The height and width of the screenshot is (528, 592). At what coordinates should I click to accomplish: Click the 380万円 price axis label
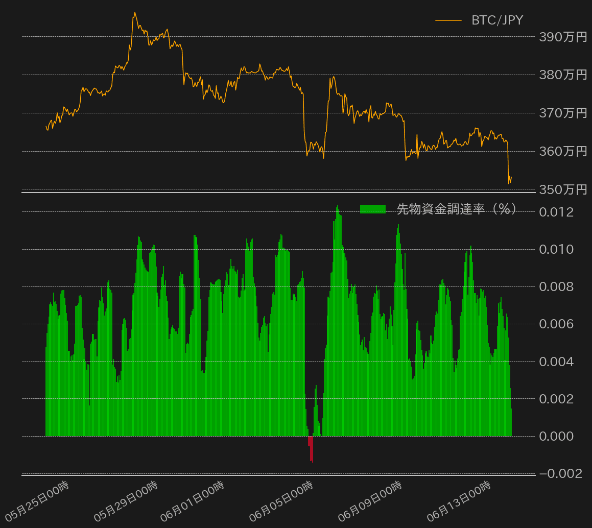[563, 75]
